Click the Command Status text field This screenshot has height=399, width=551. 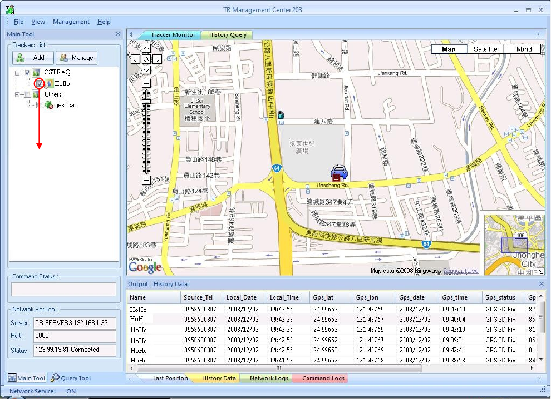pyautogui.click(x=63, y=289)
